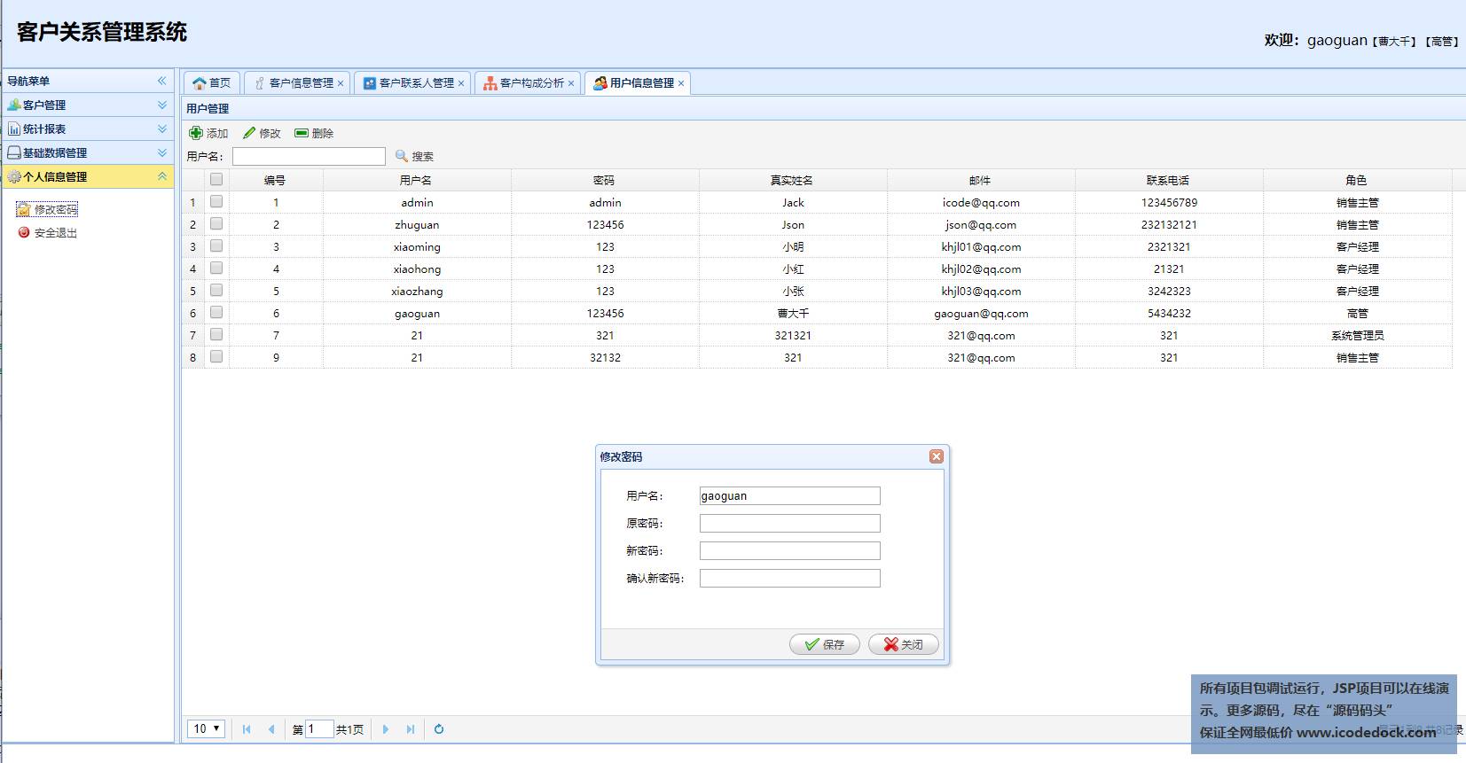Focus the 用户名 search field
Screen dimensions: 1466x763
pyautogui.click(x=309, y=156)
